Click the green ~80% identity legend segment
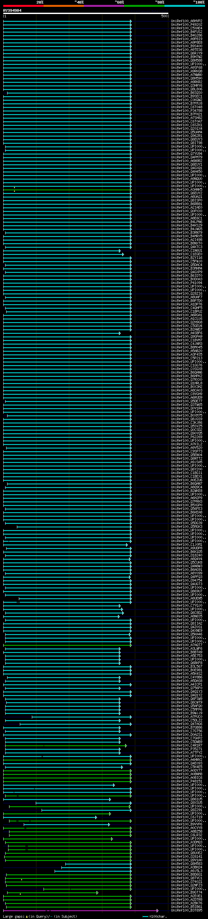This screenshot has height=919, width=208. click(144, 6)
